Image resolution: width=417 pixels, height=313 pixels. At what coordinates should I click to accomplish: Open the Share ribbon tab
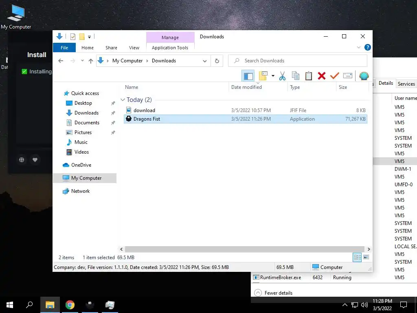pyautogui.click(x=111, y=48)
